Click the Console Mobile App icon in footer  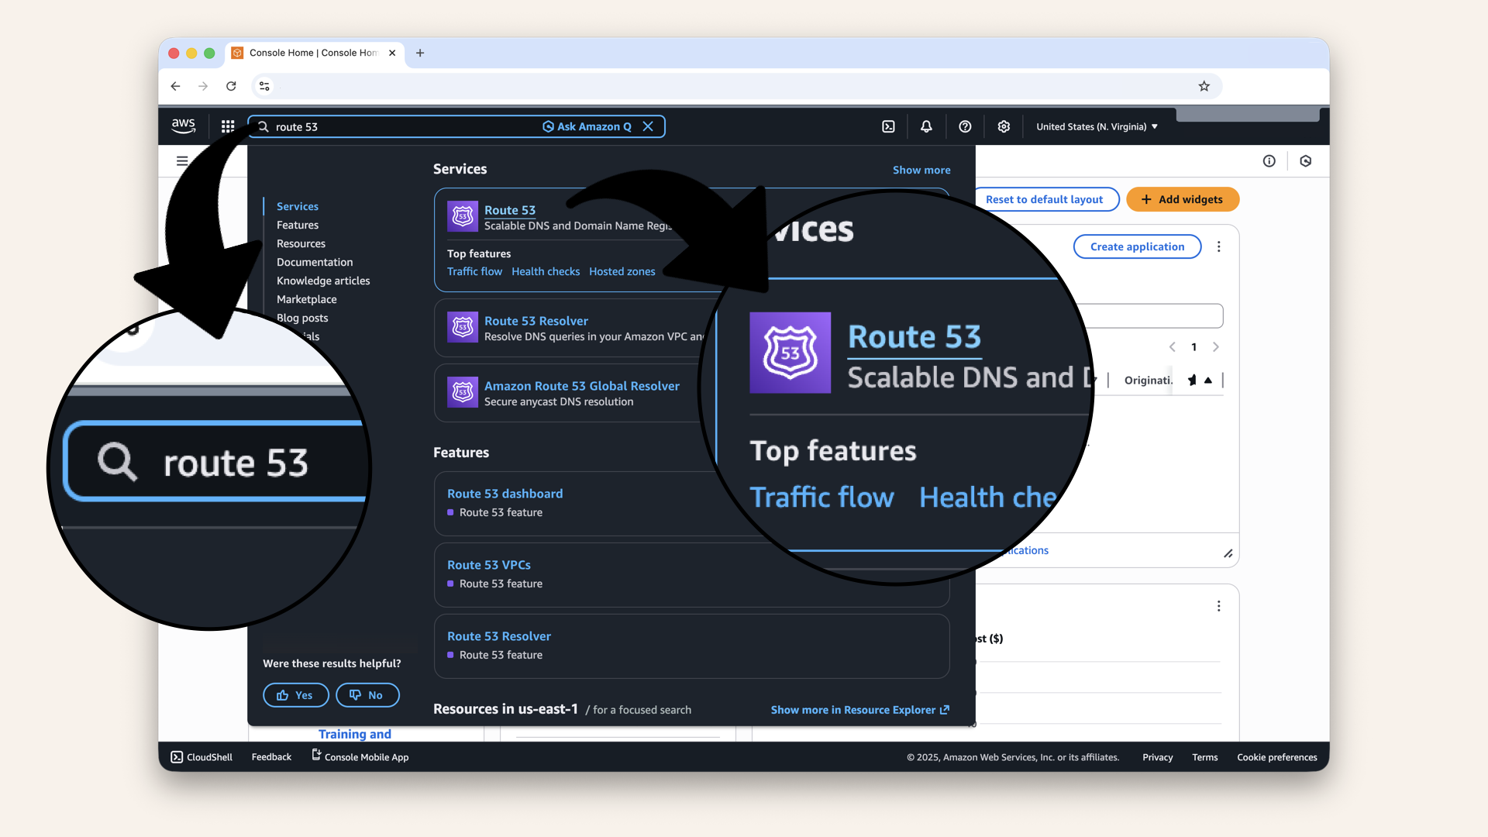click(x=315, y=756)
